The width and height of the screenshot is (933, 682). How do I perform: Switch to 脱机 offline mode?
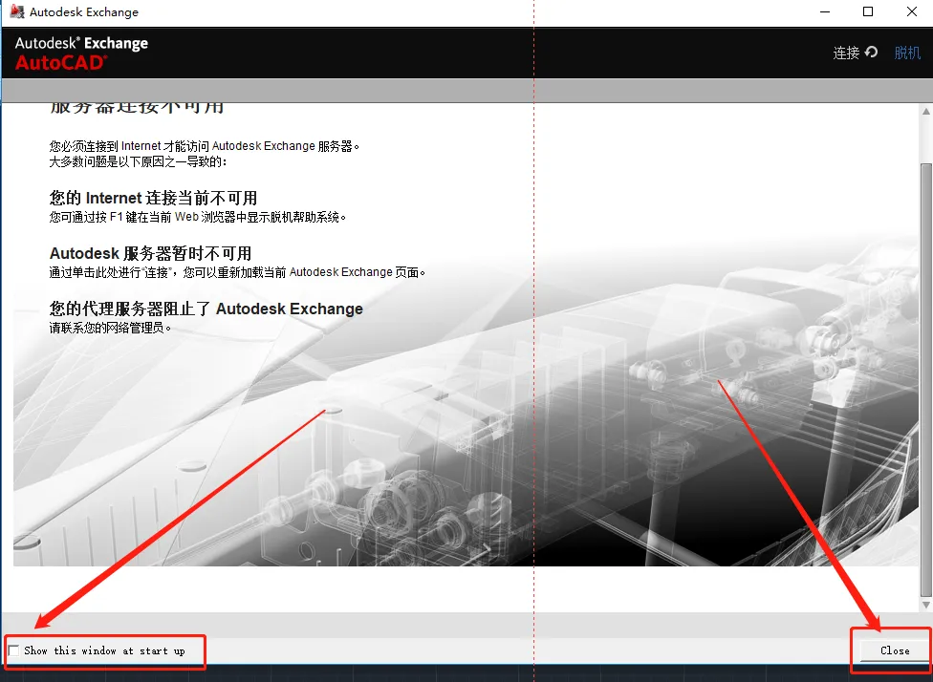coord(907,53)
